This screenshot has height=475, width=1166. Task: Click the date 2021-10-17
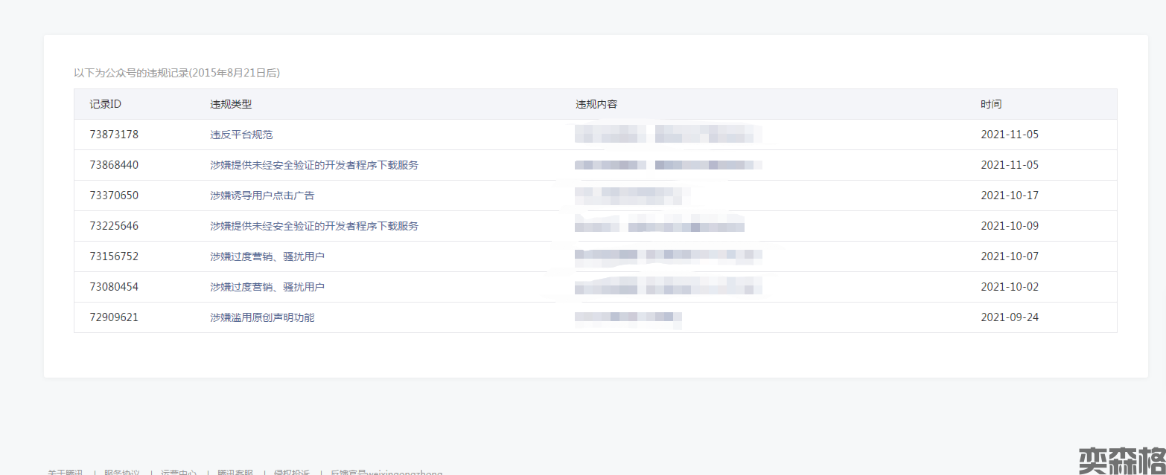[x=1010, y=196]
